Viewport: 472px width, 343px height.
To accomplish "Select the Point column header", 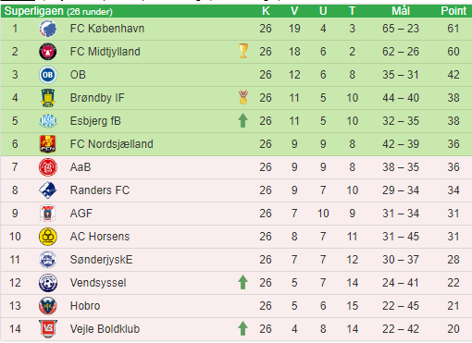I will [453, 11].
